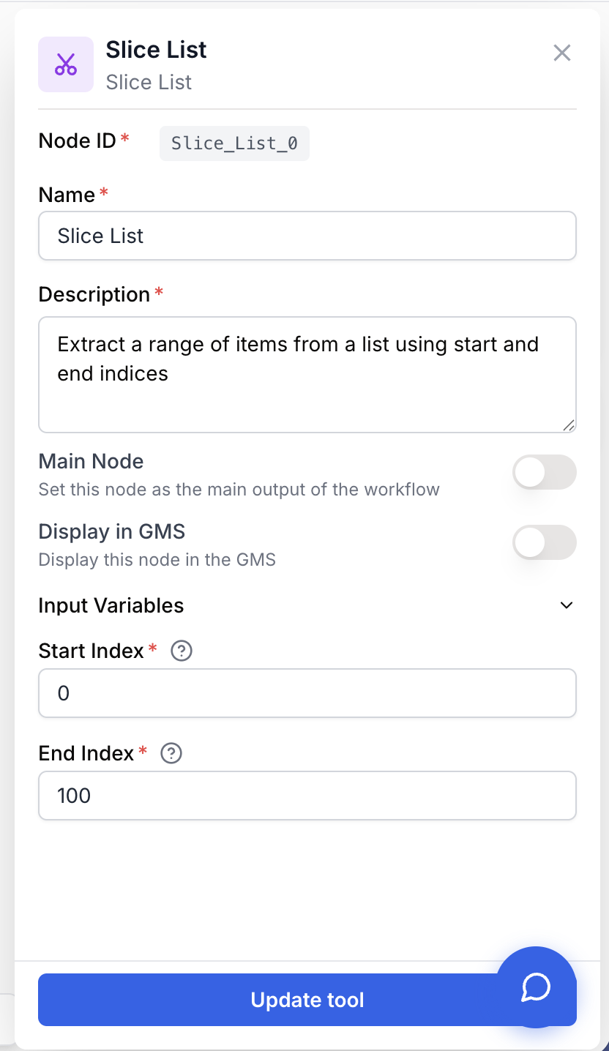Focus the End Index input
The width and height of the screenshot is (609, 1051).
(307, 796)
